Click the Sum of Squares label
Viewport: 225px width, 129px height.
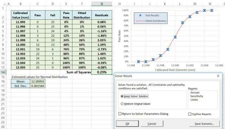point(79,72)
